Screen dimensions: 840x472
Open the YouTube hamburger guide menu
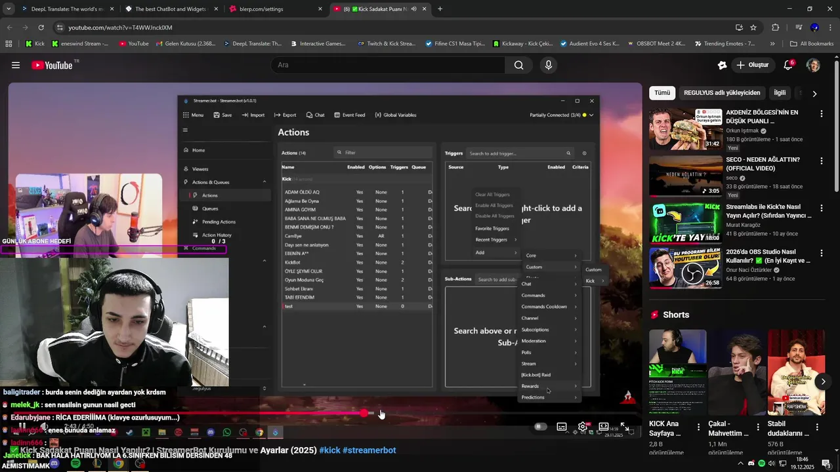coord(16,65)
